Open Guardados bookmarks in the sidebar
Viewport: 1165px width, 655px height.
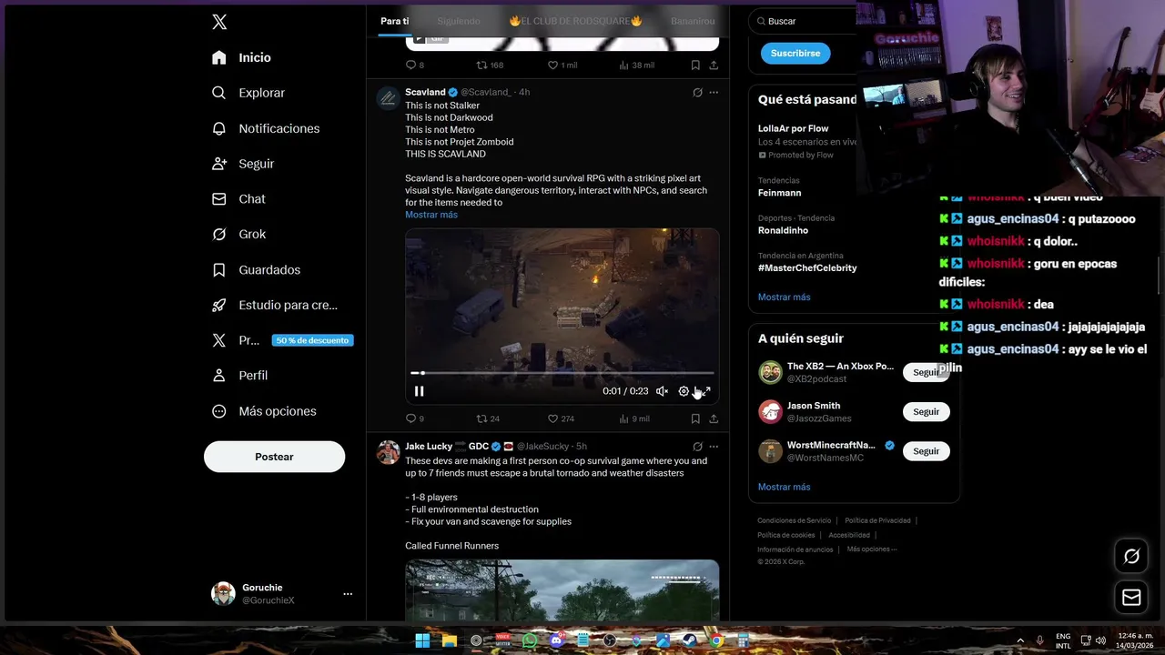click(256, 269)
